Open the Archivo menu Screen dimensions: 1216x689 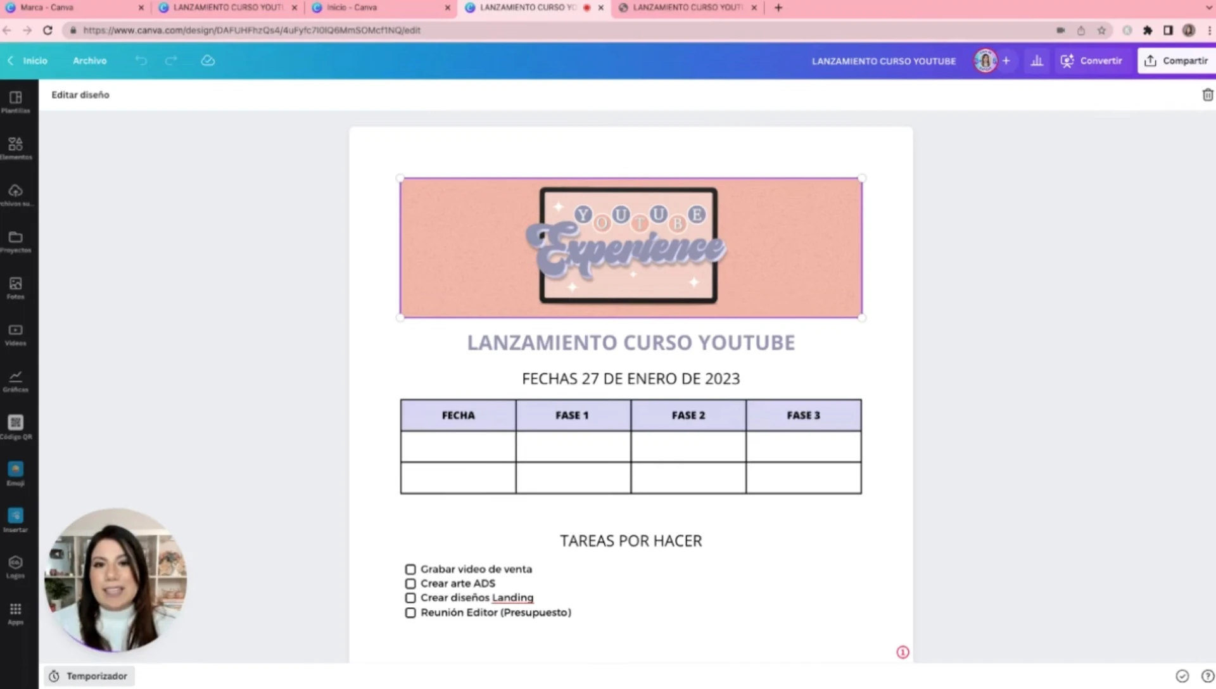(90, 61)
